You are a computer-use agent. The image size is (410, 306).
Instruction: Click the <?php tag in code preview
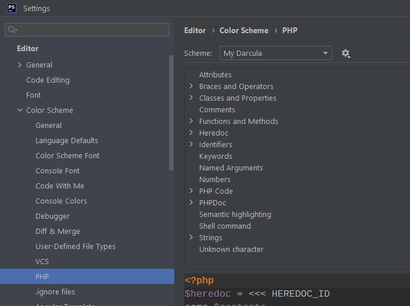[199, 280]
